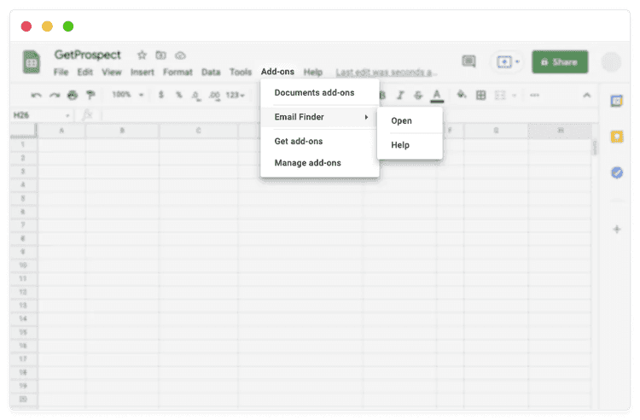
Task: Show more toolbar options
Action: pyautogui.click(x=534, y=95)
